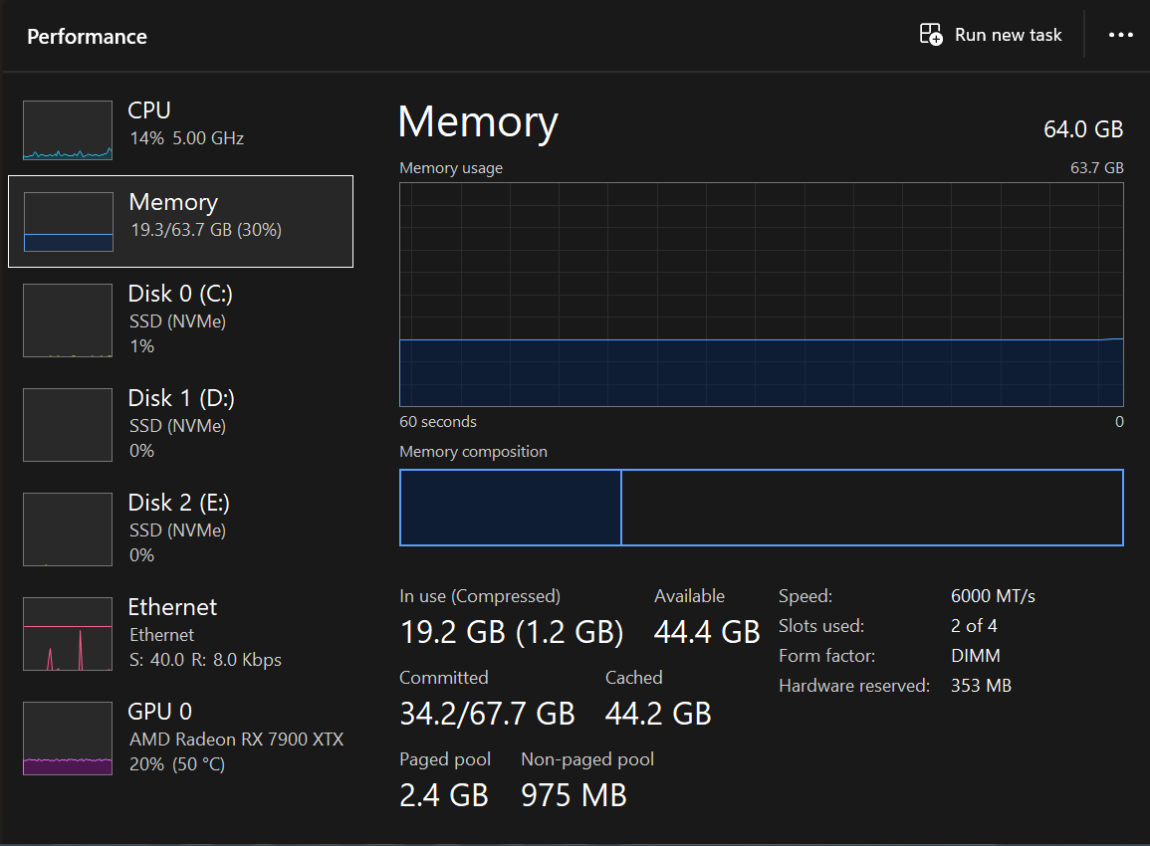This screenshot has width=1150, height=846.
Task: Click the Non-paged pool value 975 MB
Action: (x=574, y=795)
